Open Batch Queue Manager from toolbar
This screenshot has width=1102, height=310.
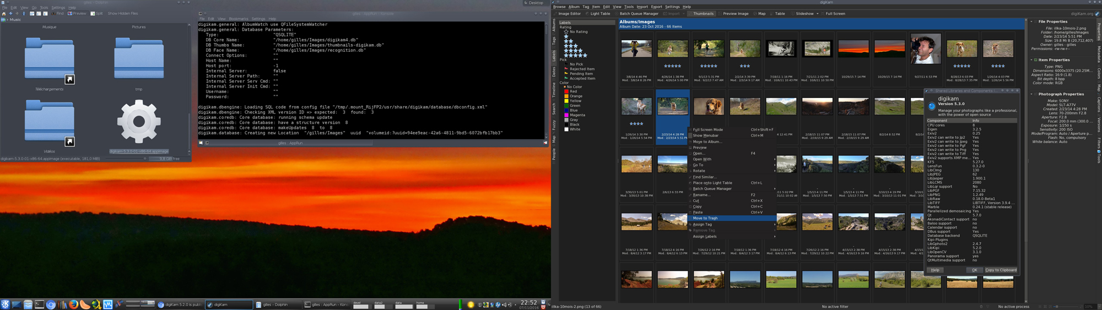coord(636,14)
